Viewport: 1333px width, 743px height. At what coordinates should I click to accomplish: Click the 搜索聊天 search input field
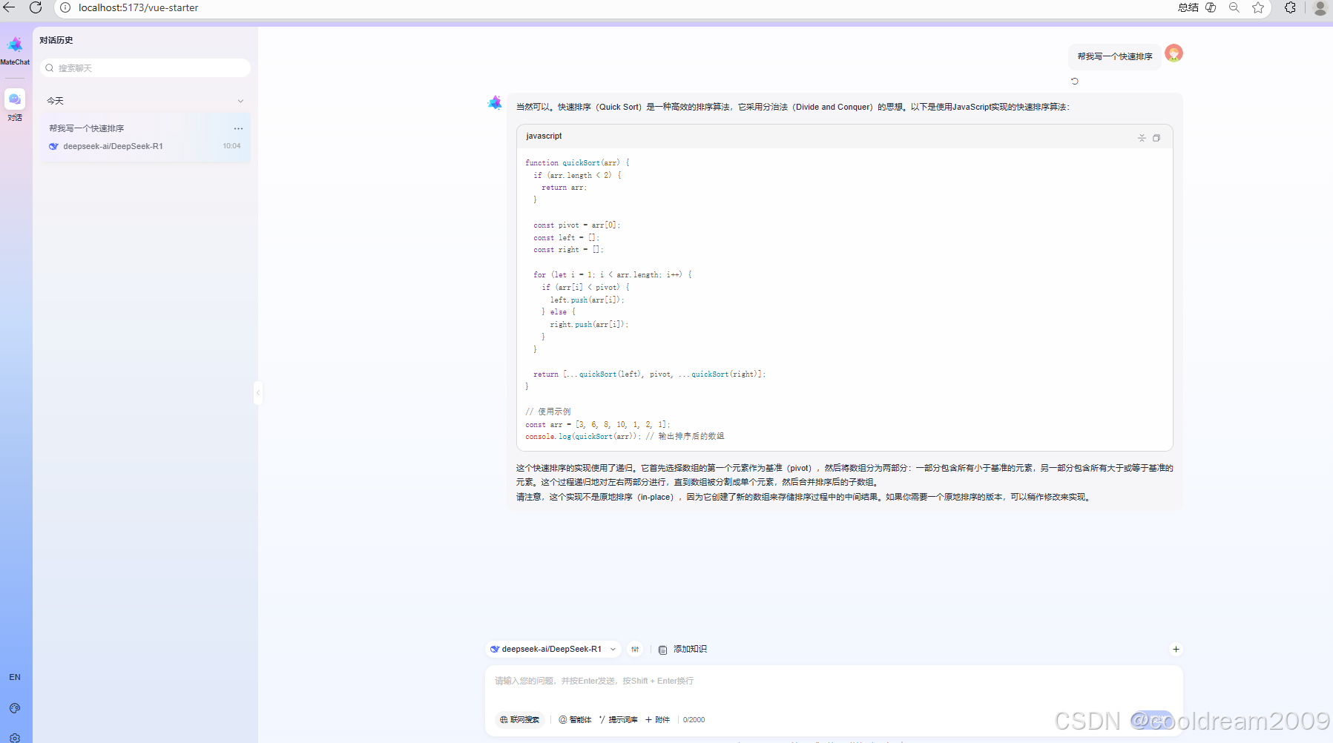[x=145, y=68]
